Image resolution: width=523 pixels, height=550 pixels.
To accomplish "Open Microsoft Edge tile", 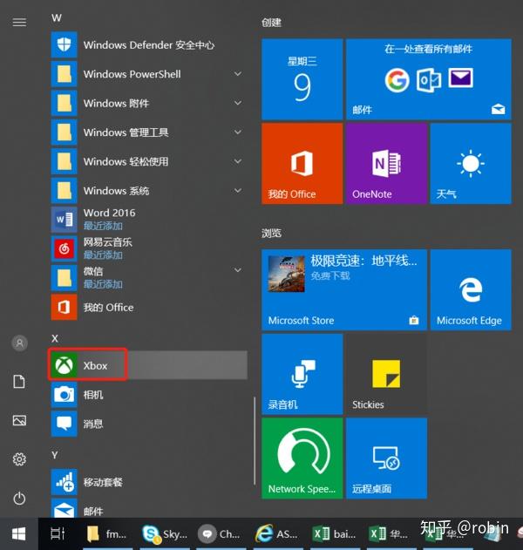I will point(470,289).
